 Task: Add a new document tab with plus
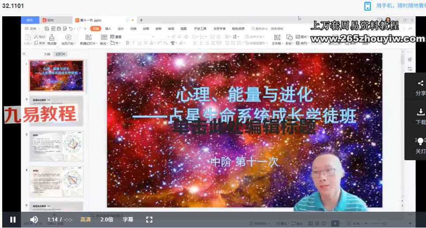click(141, 20)
